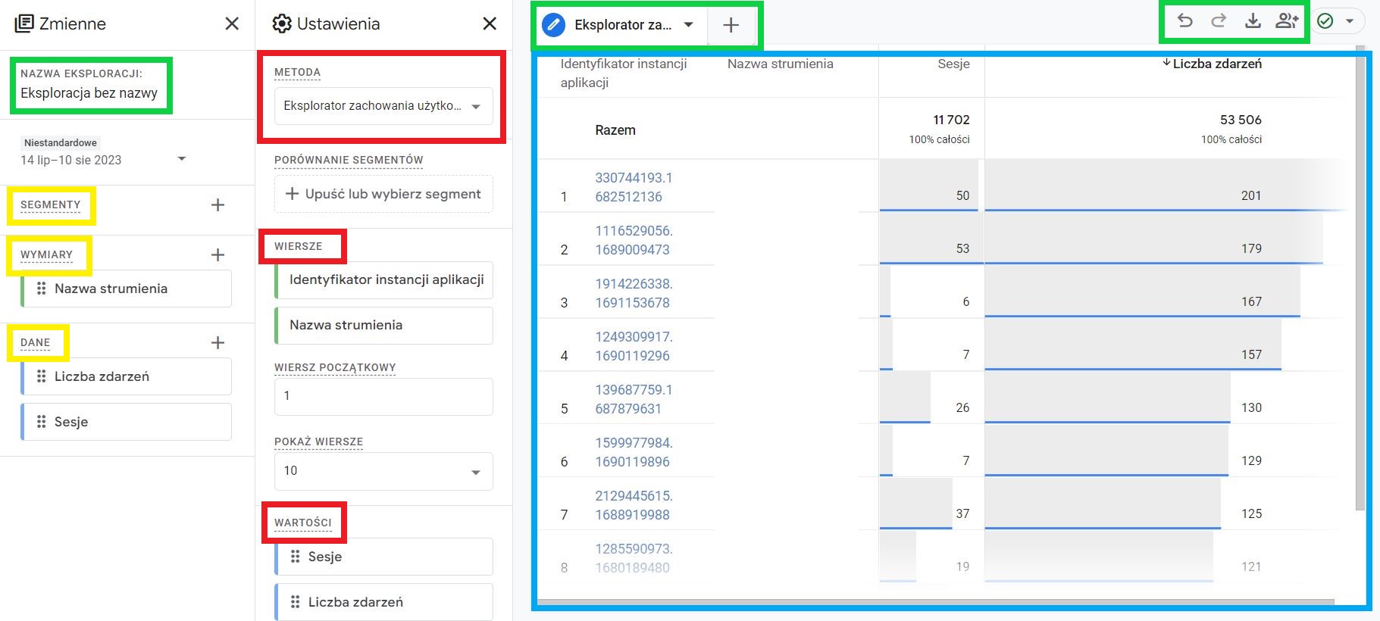Select the Eksplorator za... tab
This screenshot has width=1380, height=621.
pyautogui.click(x=623, y=25)
